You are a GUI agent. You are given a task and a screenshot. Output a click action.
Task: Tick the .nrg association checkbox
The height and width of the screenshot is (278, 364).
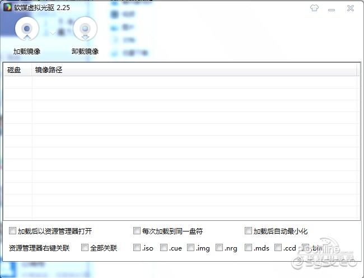(x=219, y=248)
